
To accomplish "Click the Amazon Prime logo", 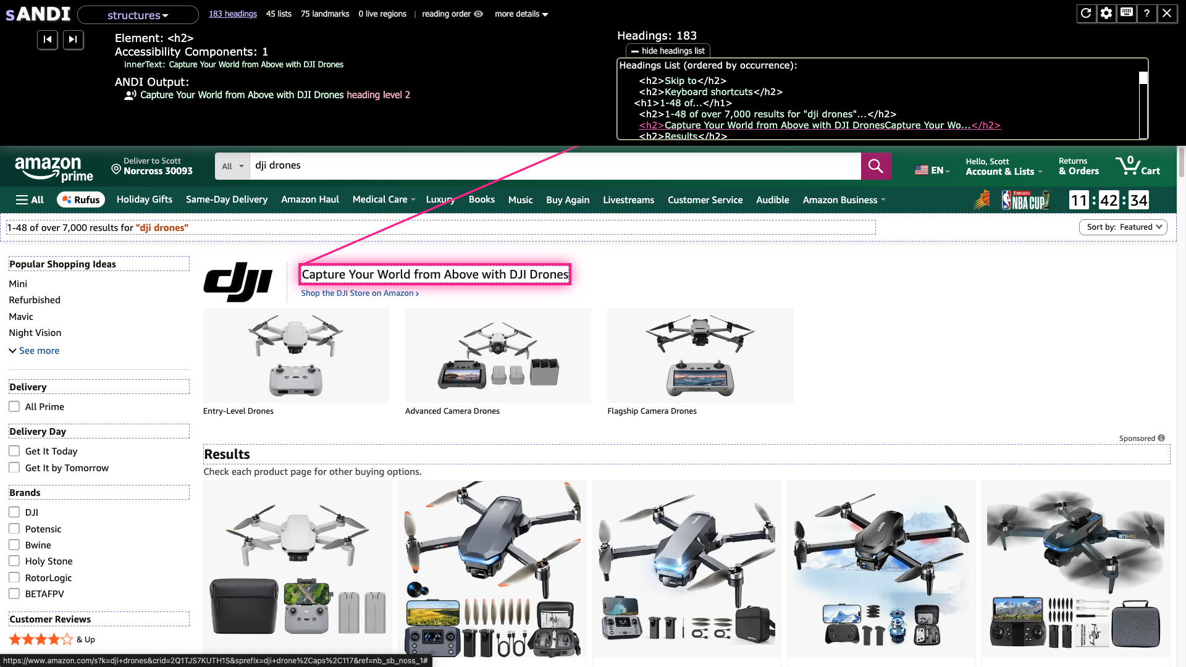I will pos(54,168).
